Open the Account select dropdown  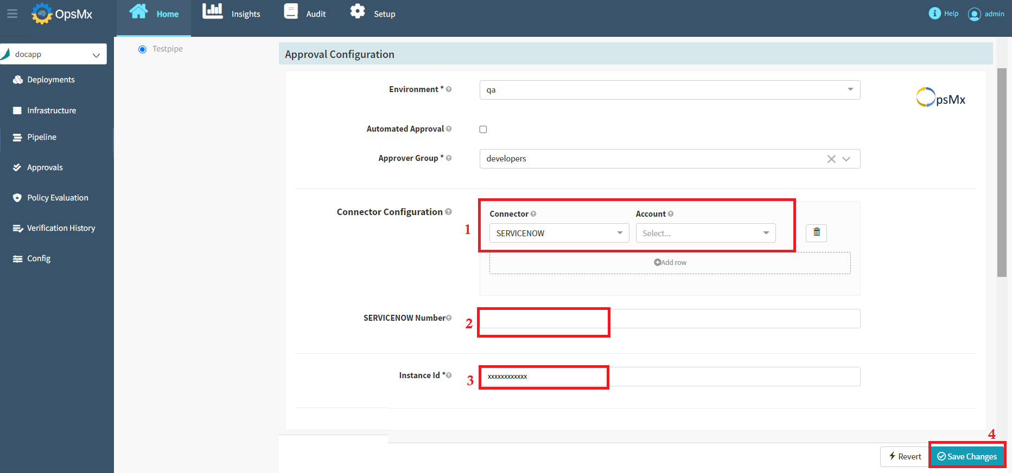pyautogui.click(x=705, y=233)
